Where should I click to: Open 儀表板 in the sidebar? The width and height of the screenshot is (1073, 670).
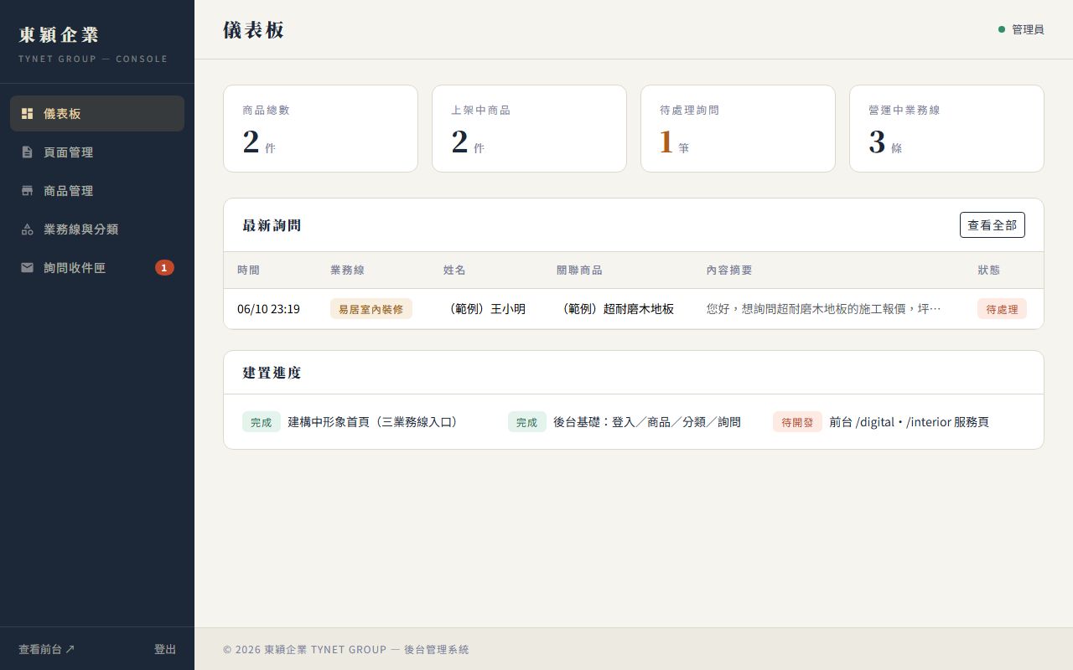pyautogui.click(x=97, y=114)
